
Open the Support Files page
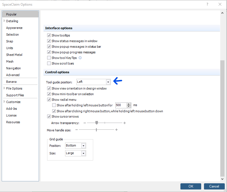(x=15, y=95)
